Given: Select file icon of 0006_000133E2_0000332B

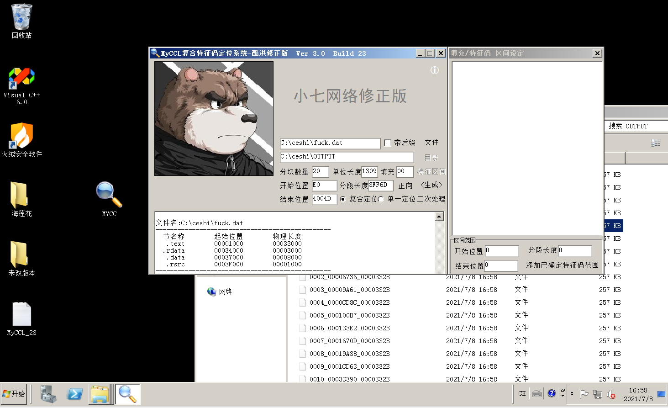Looking at the screenshot, I should [x=302, y=328].
